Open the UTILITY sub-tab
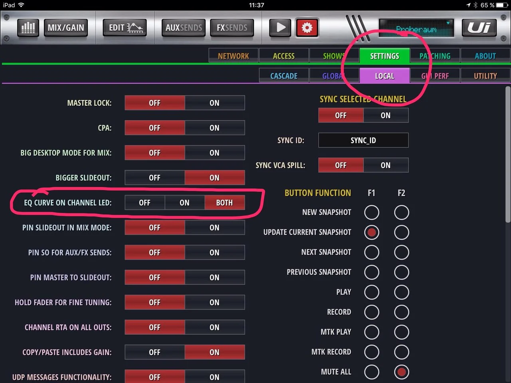 (x=485, y=76)
